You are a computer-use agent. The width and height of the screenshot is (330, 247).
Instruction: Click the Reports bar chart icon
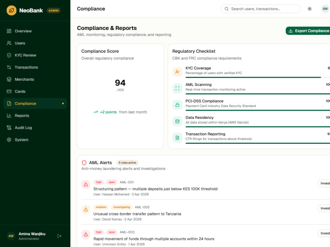coord(9,116)
